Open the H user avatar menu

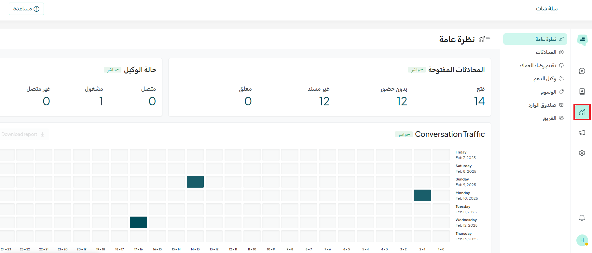[x=582, y=240]
